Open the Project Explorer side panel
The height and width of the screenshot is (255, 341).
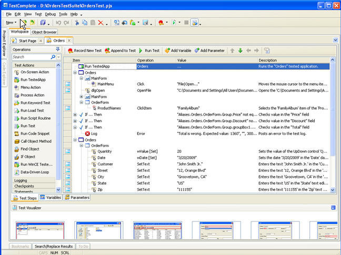click(x=4, y=43)
